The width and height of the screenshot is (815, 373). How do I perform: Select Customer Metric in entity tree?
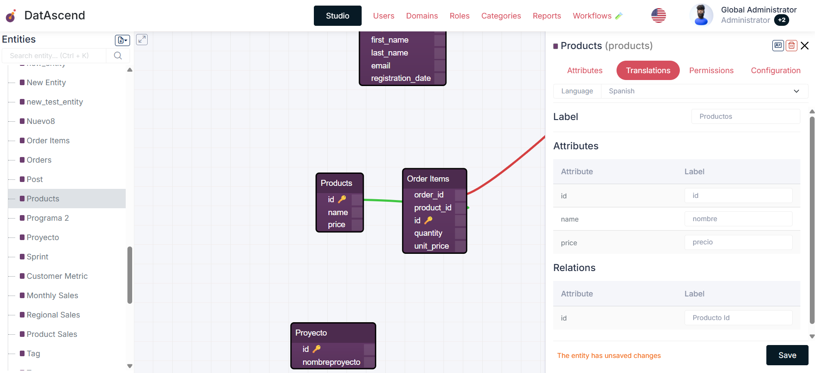tap(57, 276)
